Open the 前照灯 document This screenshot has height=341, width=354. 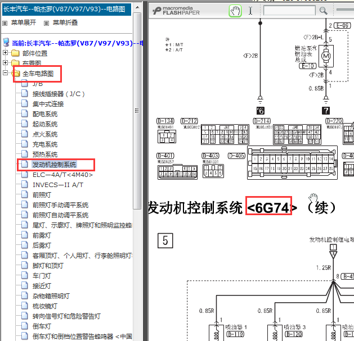coord(42,195)
